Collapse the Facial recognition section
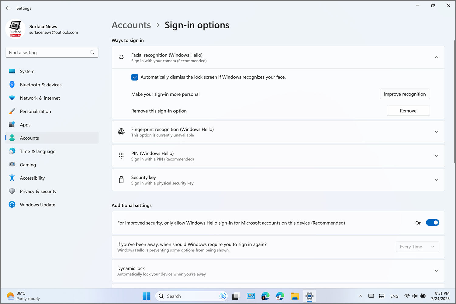Image resolution: width=456 pixels, height=304 pixels. (437, 57)
